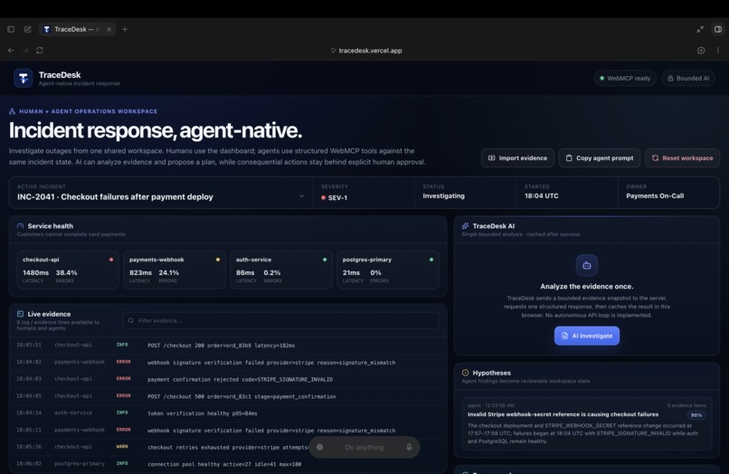This screenshot has width=729, height=474.
Task: Select the auth-service service card
Action: tap(280, 270)
